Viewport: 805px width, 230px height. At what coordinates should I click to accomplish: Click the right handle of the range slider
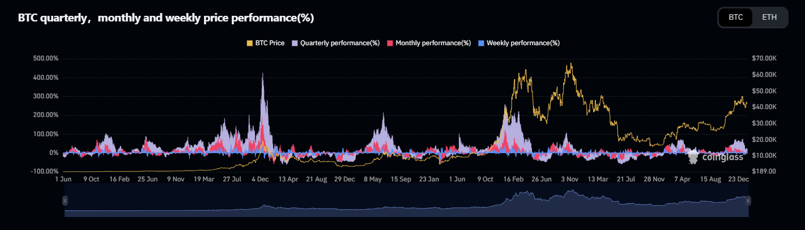(x=748, y=201)
